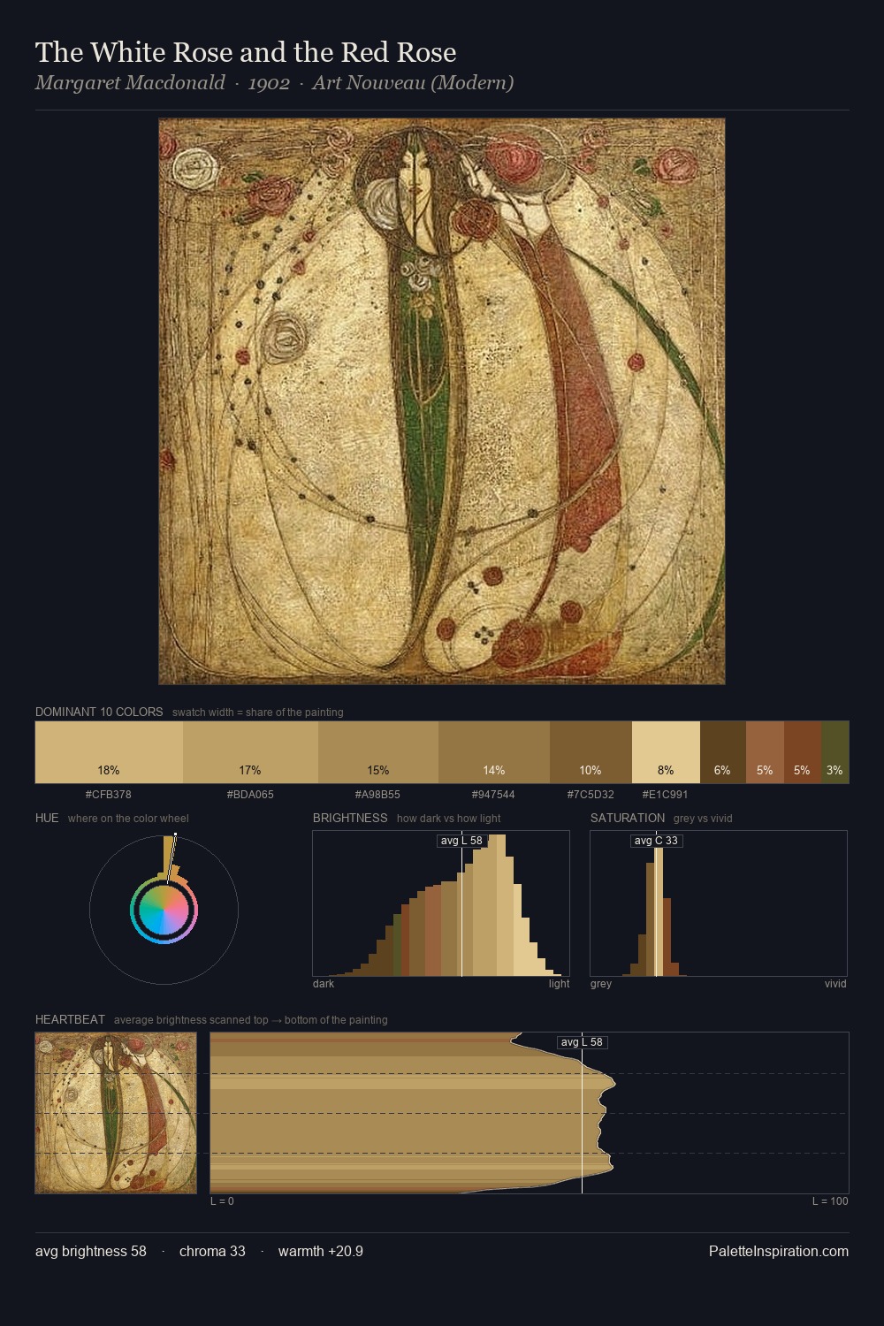Click the 'SATURATION' section heading

click(628, 818)
